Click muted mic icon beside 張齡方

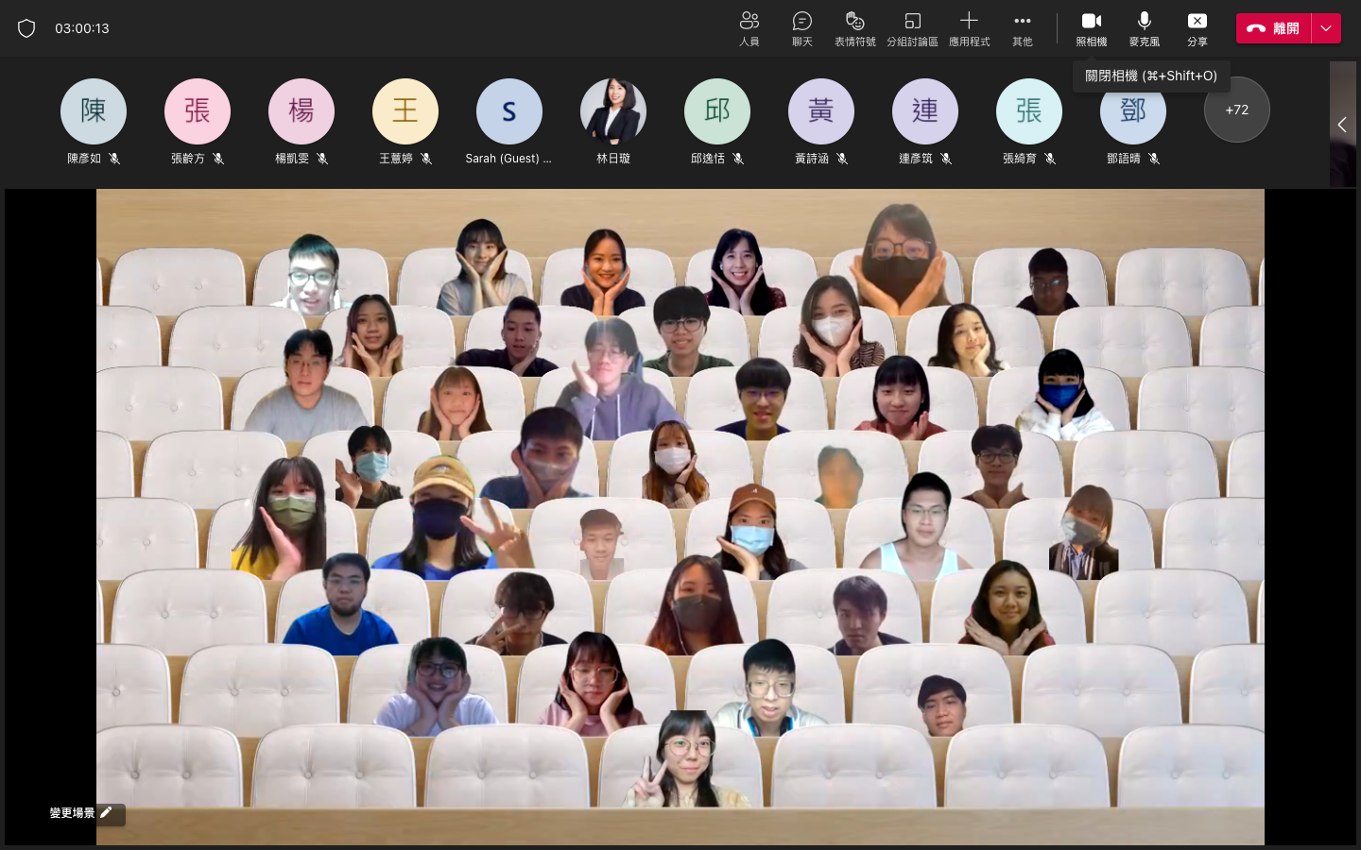pos(218,159)
